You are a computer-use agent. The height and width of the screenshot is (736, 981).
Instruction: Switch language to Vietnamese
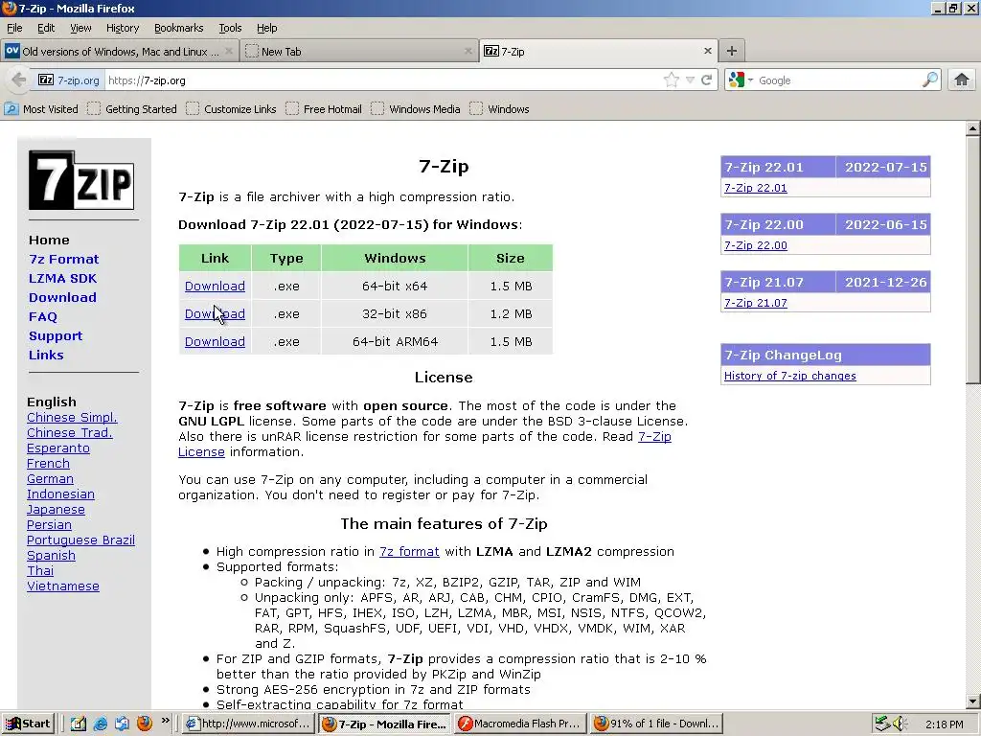(x=63, y=586)
